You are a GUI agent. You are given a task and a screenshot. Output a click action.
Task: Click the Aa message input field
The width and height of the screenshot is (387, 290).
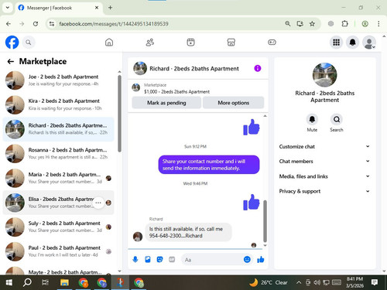[211, 260]
